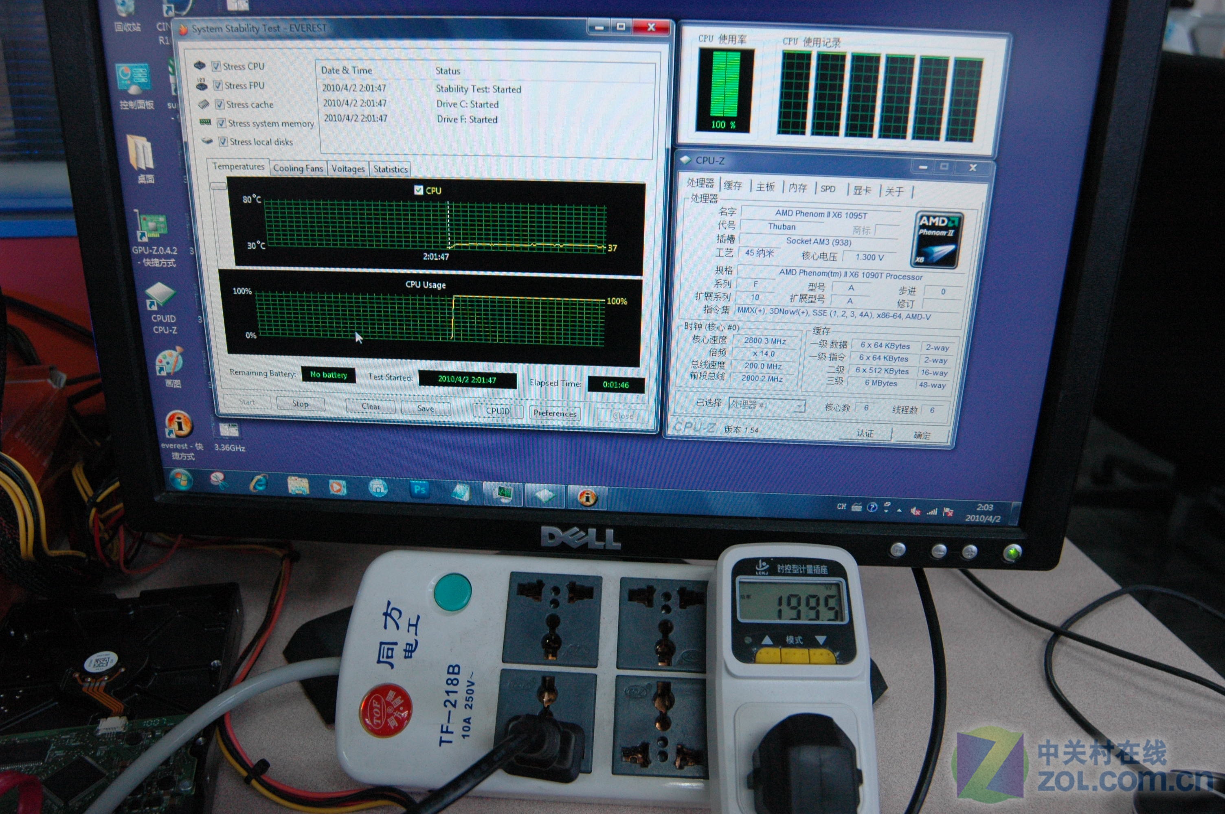
Task: Click the CPUID button in EVEREST
Action: (498, 411)
